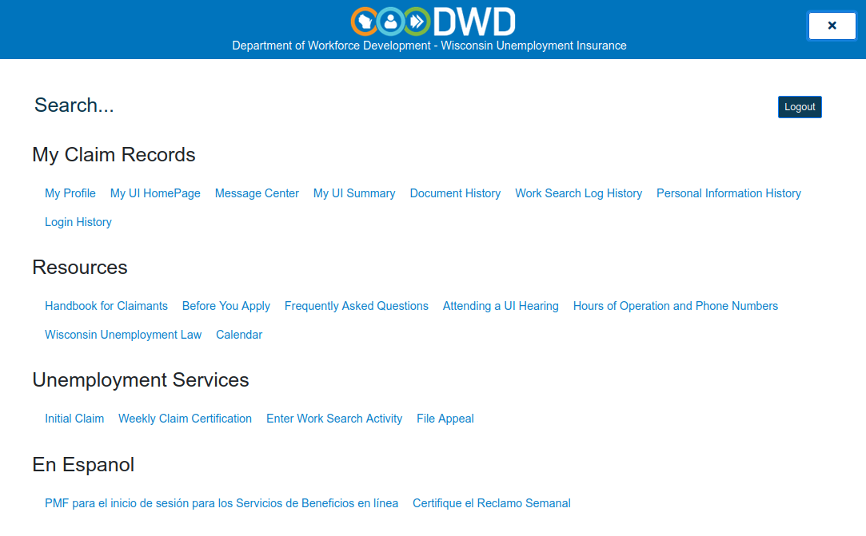The height and width of the screenshot is (536, 866).
Task: Open Document History
Action: (x=455, y=193)
